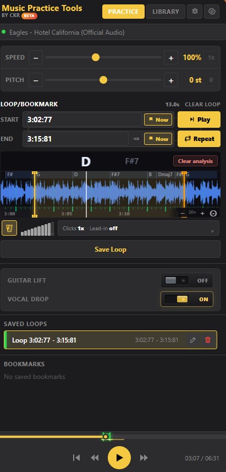
Task: Adjust the SPEED slider handle
Action: click(x=96, y=57)
